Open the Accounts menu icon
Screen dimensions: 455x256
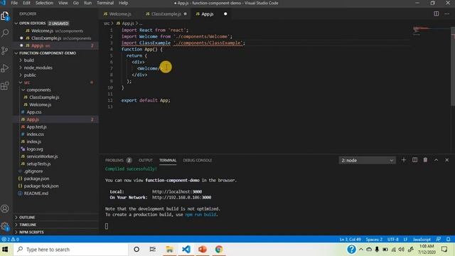[5, 208]
